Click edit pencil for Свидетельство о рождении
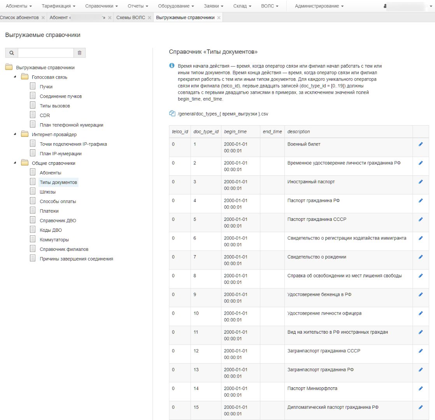The image size is (435, 420). 421,257
